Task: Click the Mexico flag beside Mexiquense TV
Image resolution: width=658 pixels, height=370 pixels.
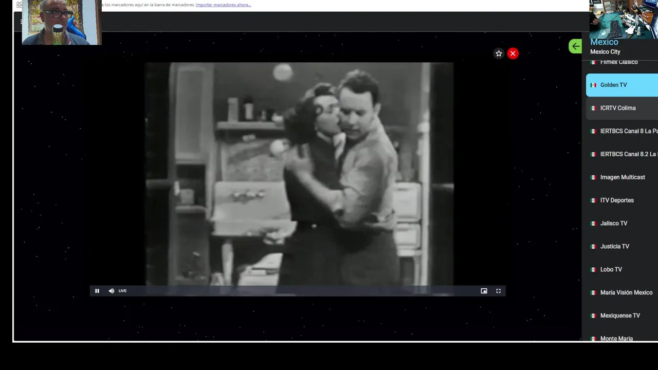Action: (593, 317)
